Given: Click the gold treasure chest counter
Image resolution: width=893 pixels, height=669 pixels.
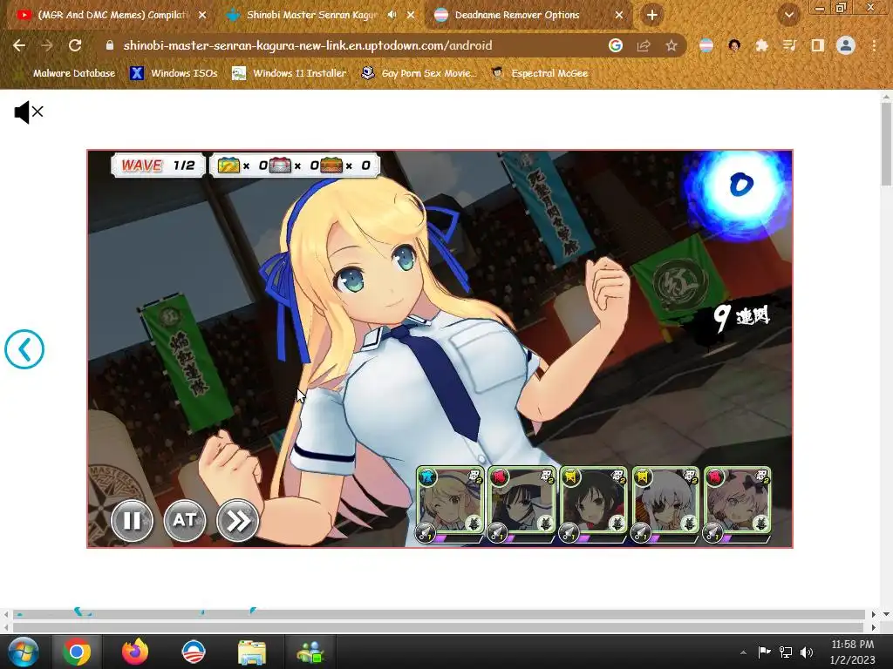Looking at the screenshot, I should [x=242, y=166].
